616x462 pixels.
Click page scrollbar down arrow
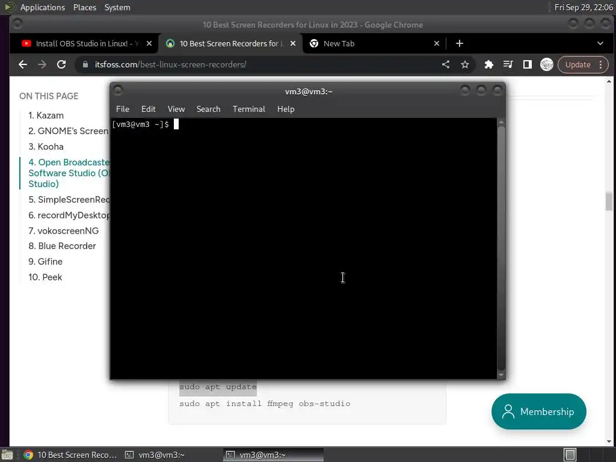pyautogui.click(x=609, y=442)
